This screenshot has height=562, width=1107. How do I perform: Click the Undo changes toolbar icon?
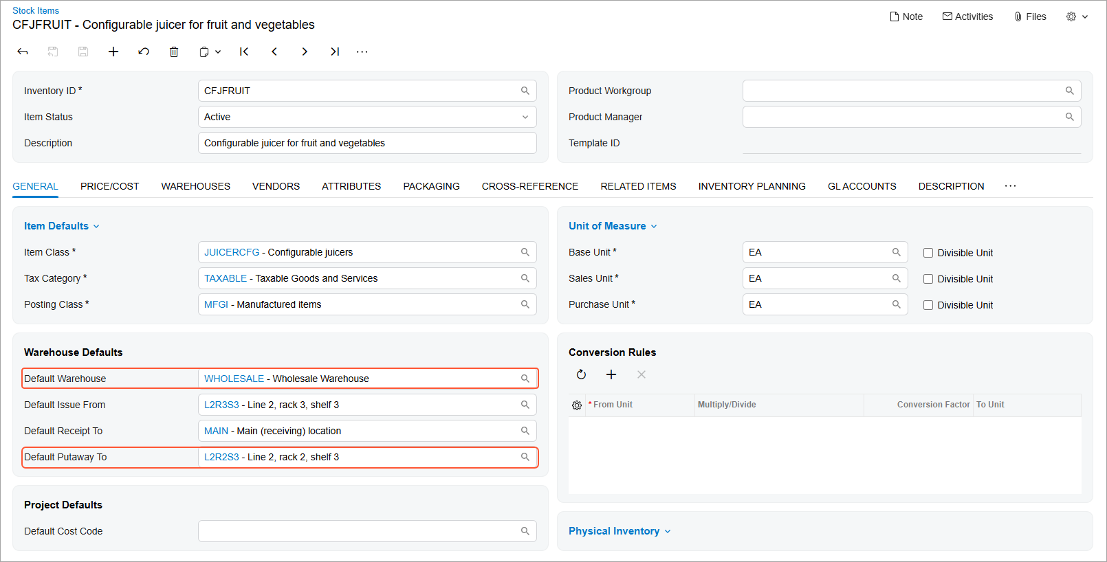[144, 52]
